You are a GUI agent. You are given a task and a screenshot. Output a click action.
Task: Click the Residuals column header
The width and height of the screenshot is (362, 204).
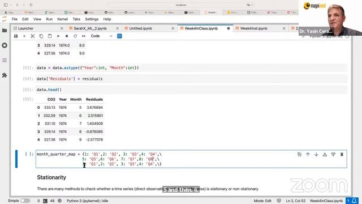(94, 100)
